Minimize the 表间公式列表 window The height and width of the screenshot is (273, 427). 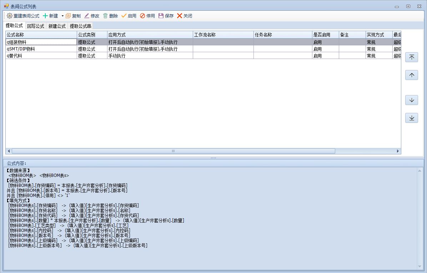397,6
